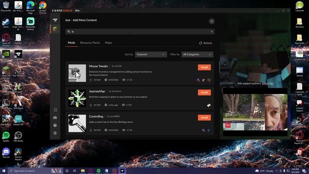This screenshot has width=309, height=174.
Task: Open Recycle Bin on the desktop
Action: 6,6
